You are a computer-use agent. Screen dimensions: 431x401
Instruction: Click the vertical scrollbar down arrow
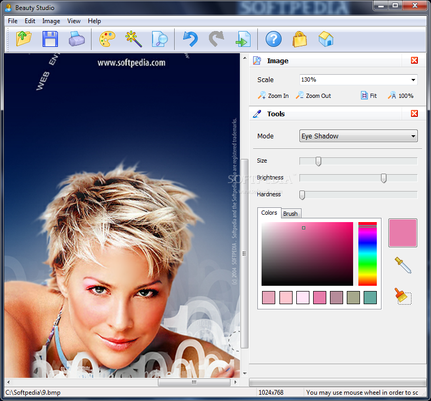click(245, 374)
